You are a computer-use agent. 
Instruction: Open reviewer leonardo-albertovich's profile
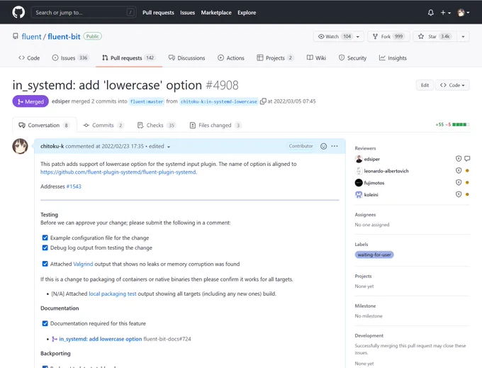click(x=386, y=171)
